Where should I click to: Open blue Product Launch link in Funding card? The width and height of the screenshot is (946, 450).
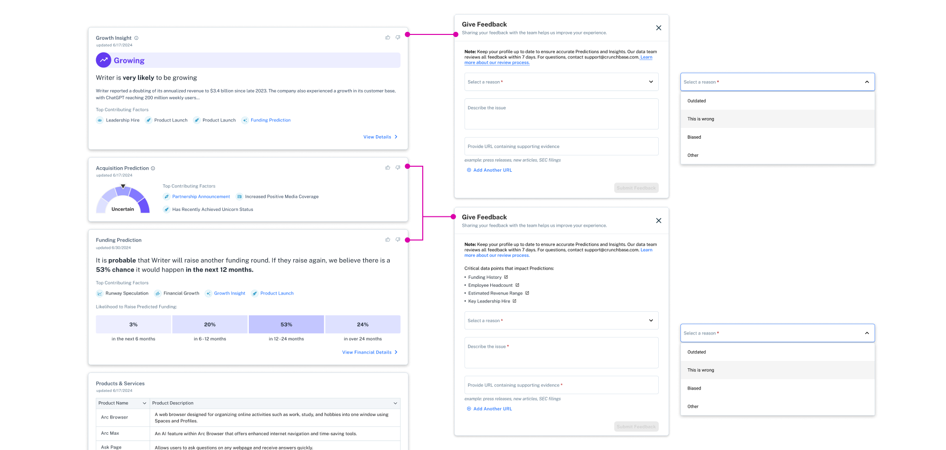pos(277,293)
